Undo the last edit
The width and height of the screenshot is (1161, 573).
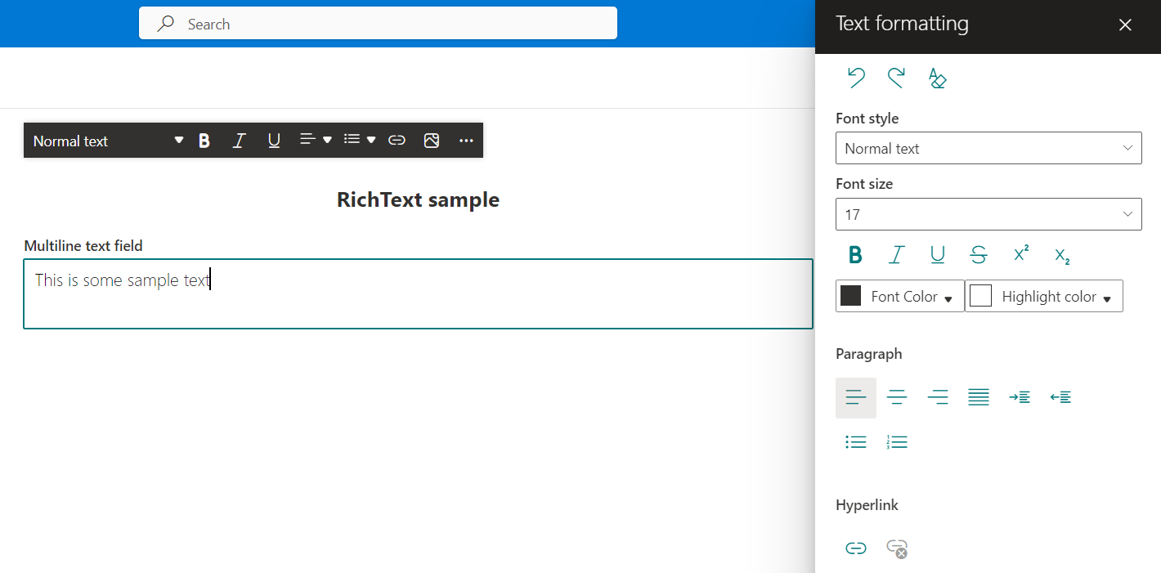click(855, 78)
